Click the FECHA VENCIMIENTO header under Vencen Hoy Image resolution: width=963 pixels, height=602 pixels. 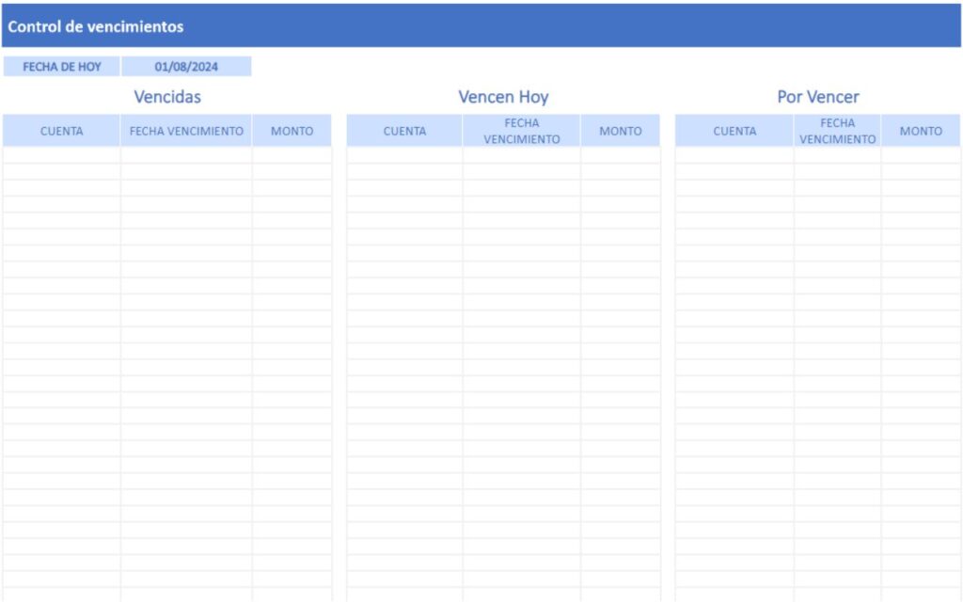tap(522, 131)
